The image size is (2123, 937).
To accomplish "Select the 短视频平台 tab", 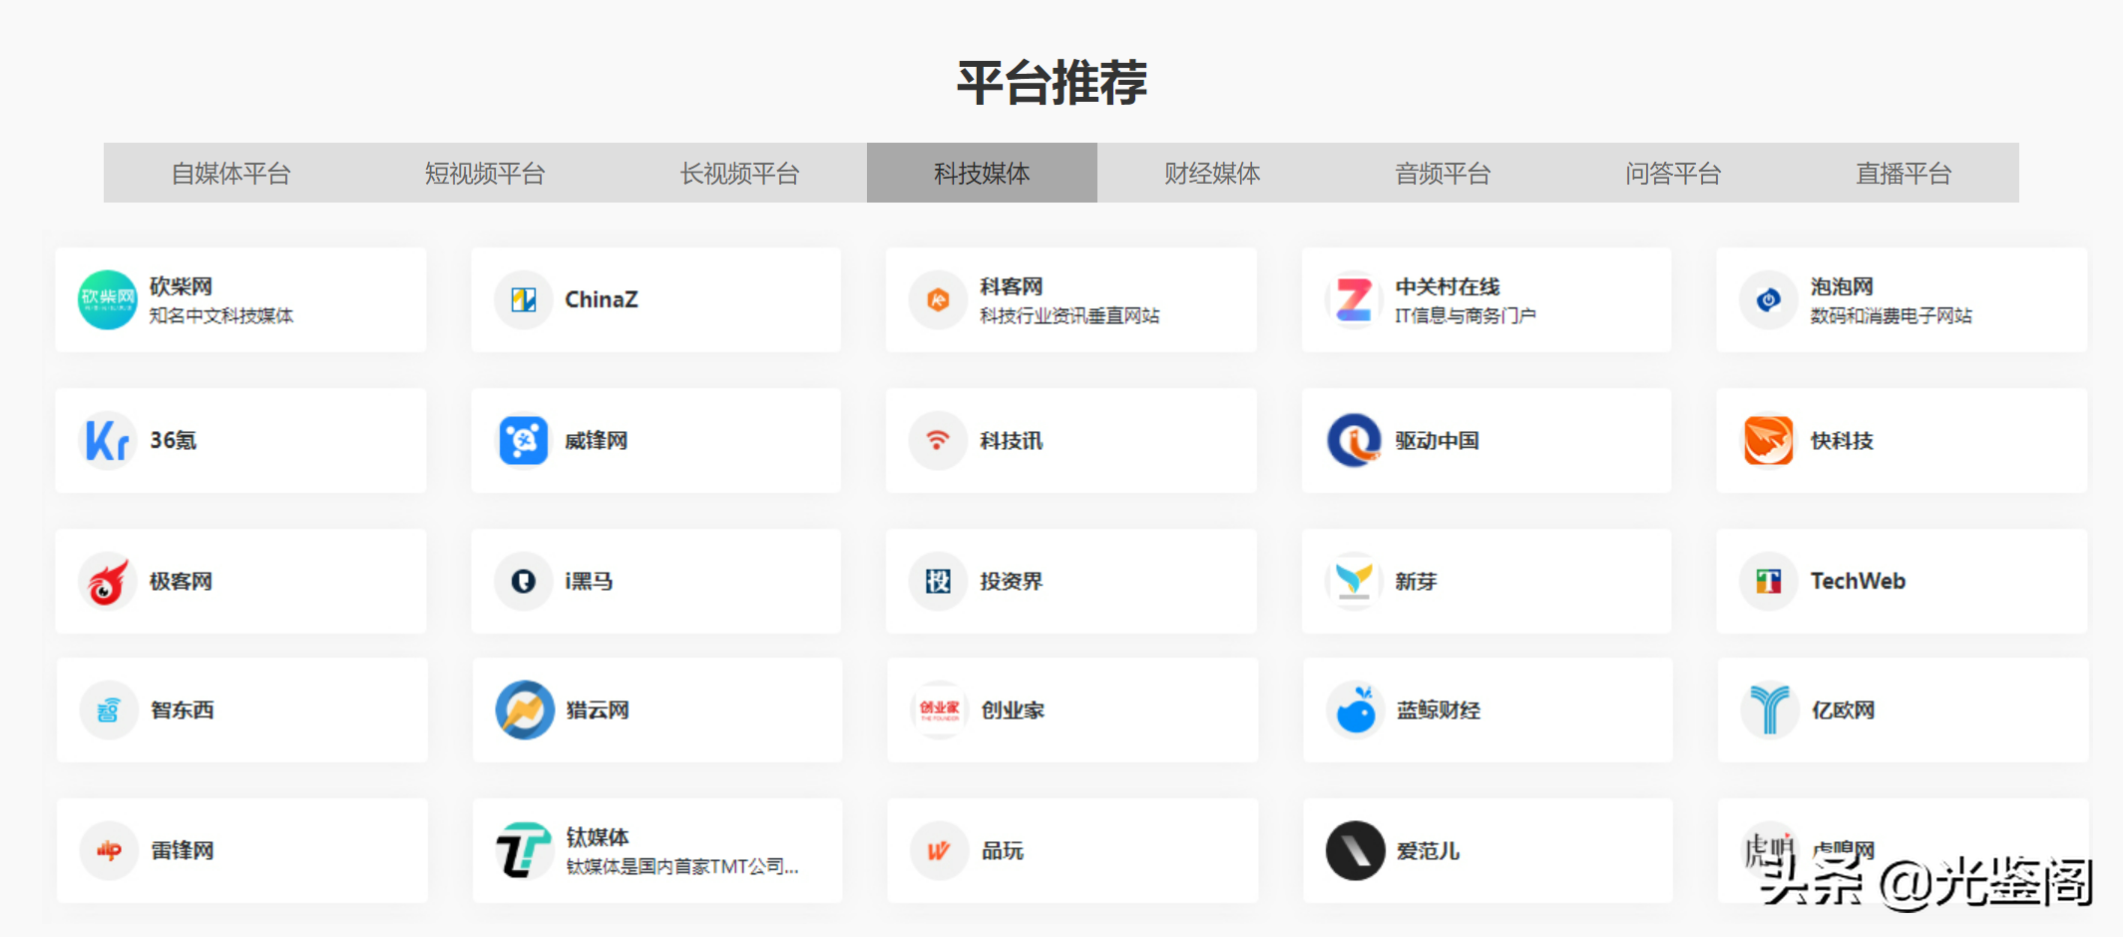I will tap(485, 174).
